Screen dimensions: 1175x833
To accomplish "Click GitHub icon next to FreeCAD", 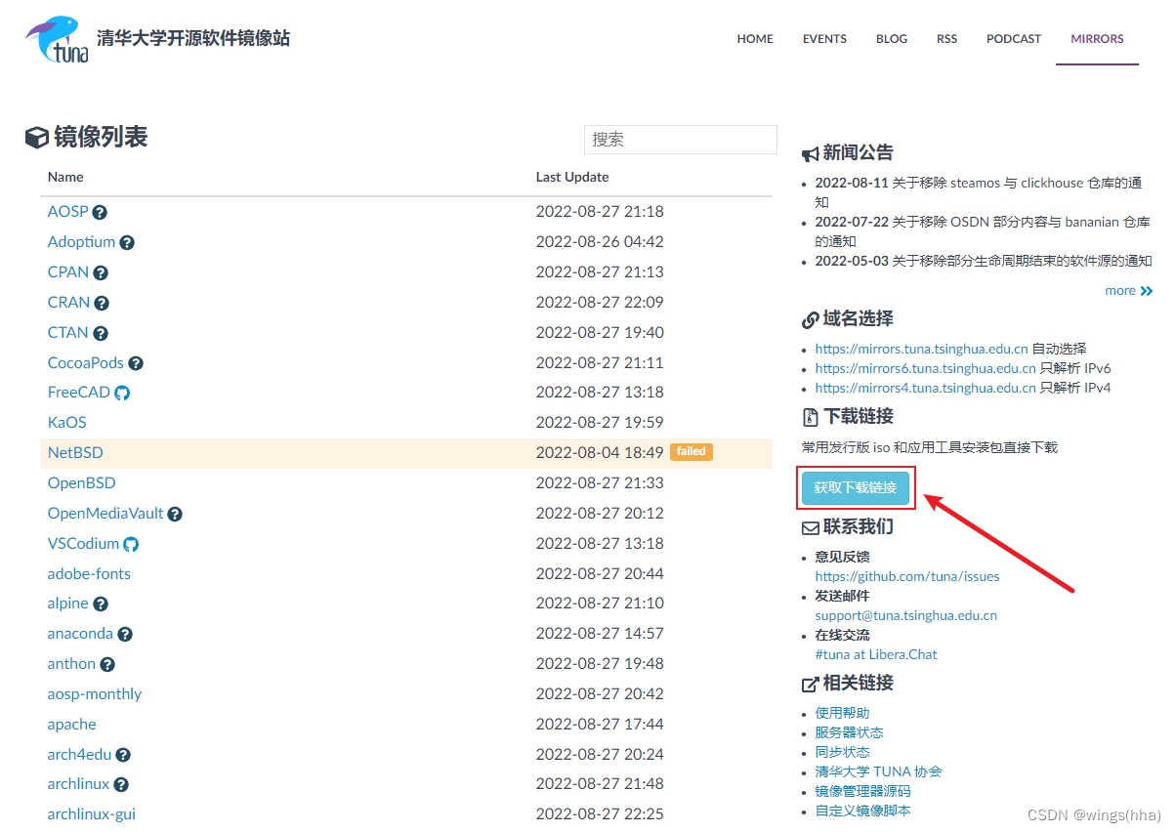I will [x=122, y=393].
